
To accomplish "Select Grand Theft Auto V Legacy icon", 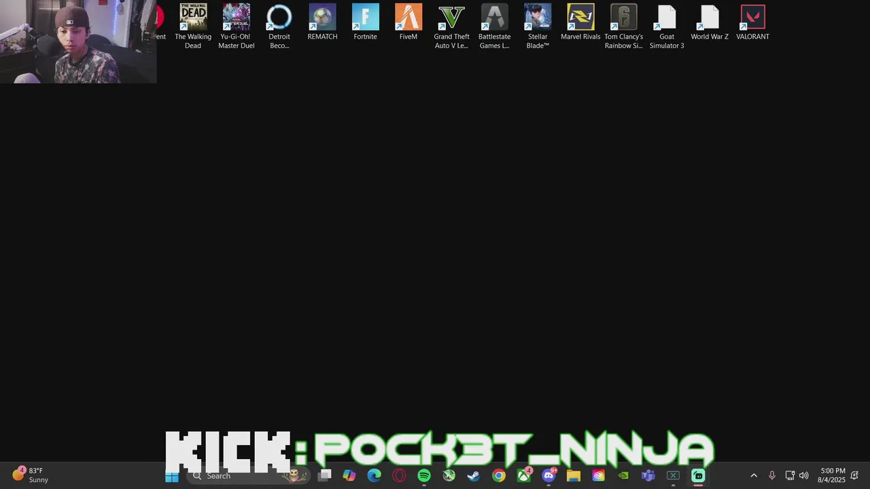I will click(451, 26).
